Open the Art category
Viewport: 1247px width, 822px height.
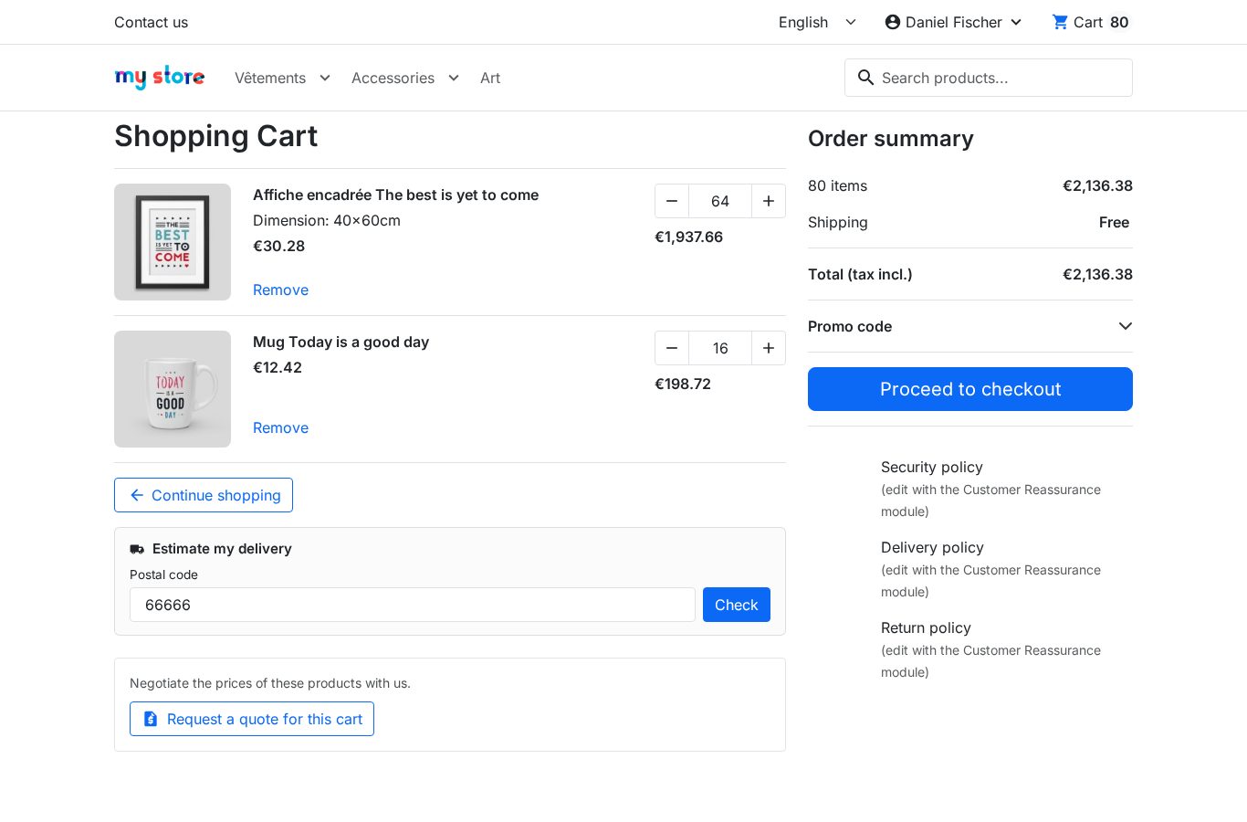click(x=490, y=78)
